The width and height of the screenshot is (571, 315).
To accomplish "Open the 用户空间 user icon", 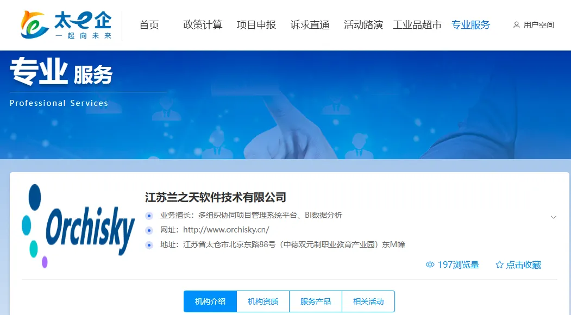I will (x=516, y=25).
